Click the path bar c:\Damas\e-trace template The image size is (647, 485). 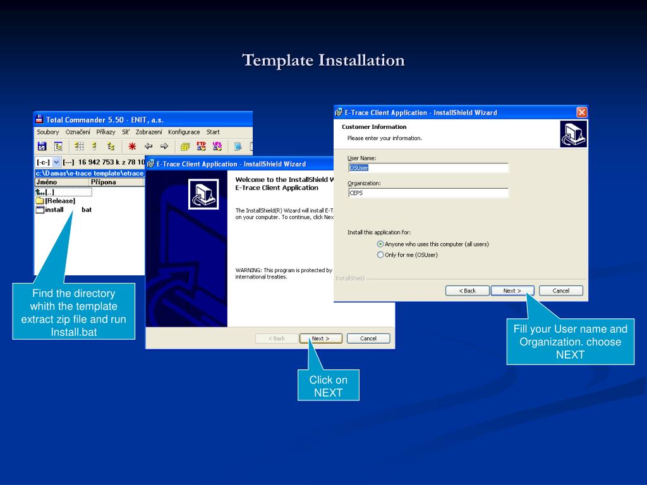click(x=90, y=173)
